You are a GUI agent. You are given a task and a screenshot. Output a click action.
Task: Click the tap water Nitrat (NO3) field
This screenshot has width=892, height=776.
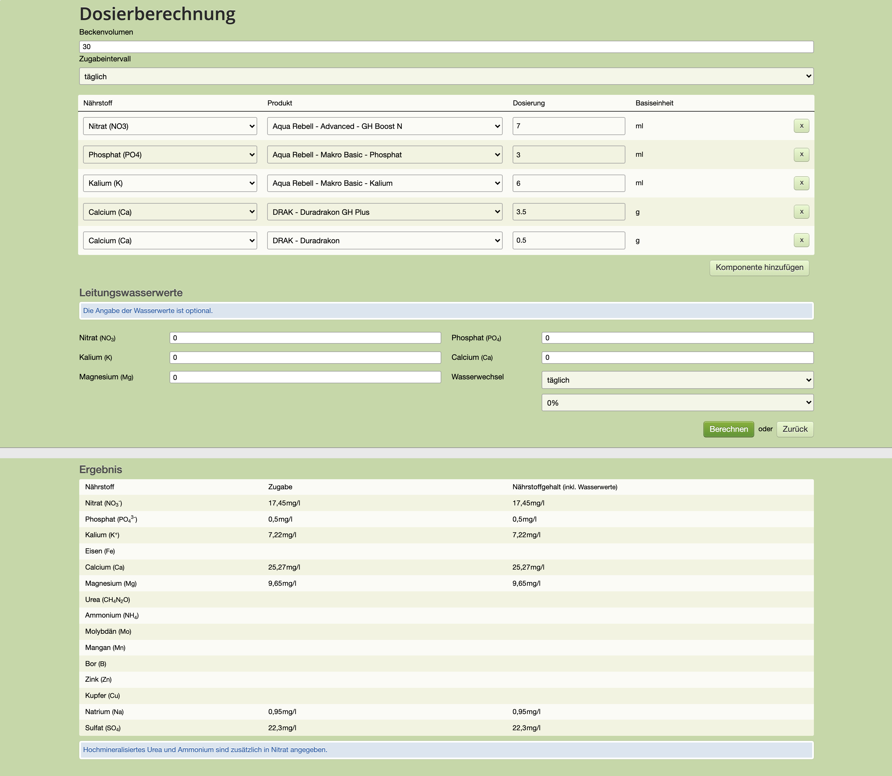[305, 338]
